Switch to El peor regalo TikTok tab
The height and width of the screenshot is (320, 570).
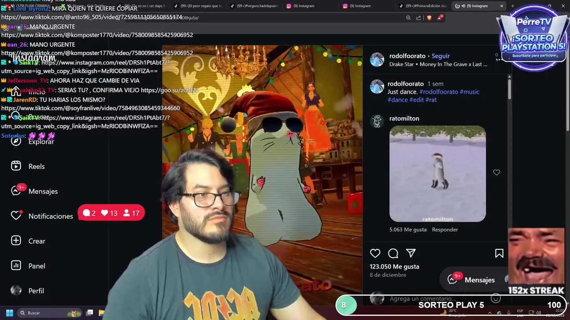click(x=197, y=6)
